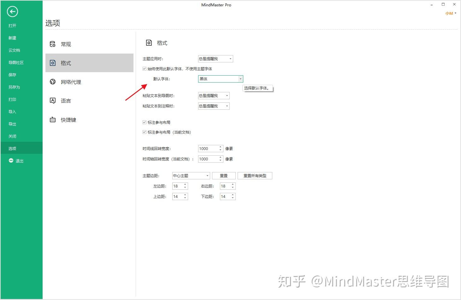Click the back arrow circle icon

point(12,12)
